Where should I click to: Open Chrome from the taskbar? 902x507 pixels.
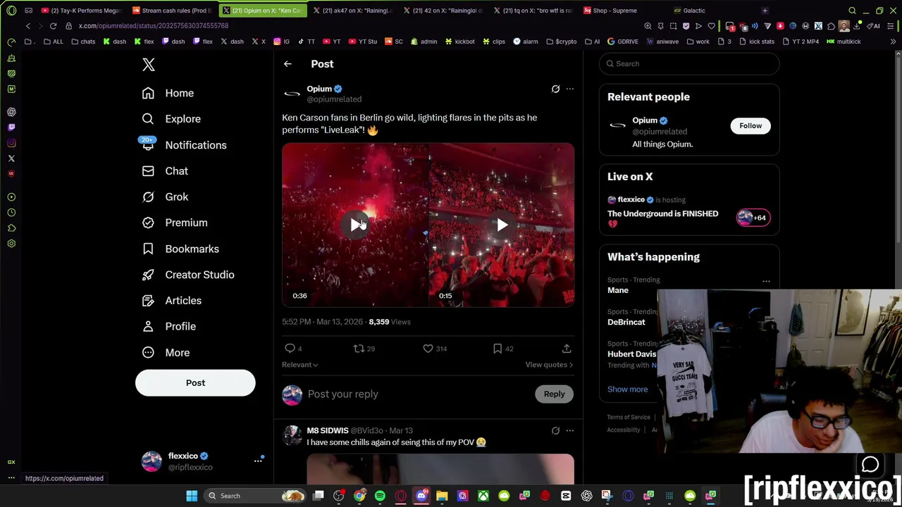pos(359,496)
